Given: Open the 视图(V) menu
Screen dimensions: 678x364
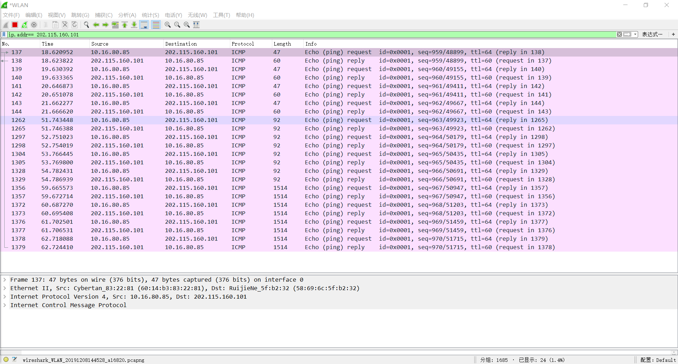Looking at the screenshot, I should (57, 15).
